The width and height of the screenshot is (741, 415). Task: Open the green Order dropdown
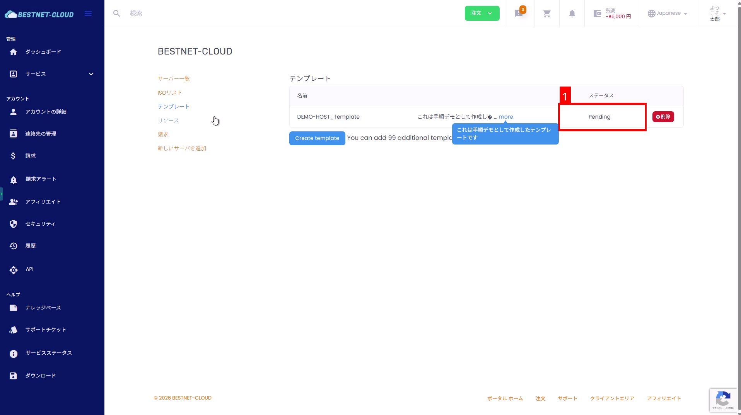pyautogui.click(x=481, y=13)
